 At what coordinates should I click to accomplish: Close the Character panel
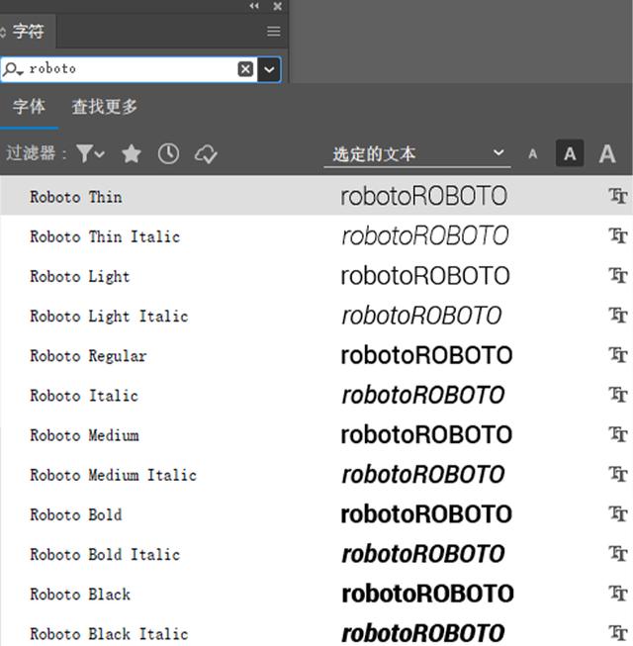[278, 6]
